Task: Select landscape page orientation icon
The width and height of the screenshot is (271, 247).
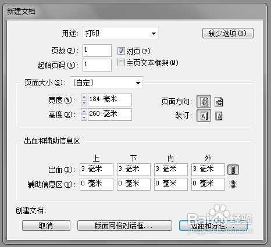Action: 219,102
